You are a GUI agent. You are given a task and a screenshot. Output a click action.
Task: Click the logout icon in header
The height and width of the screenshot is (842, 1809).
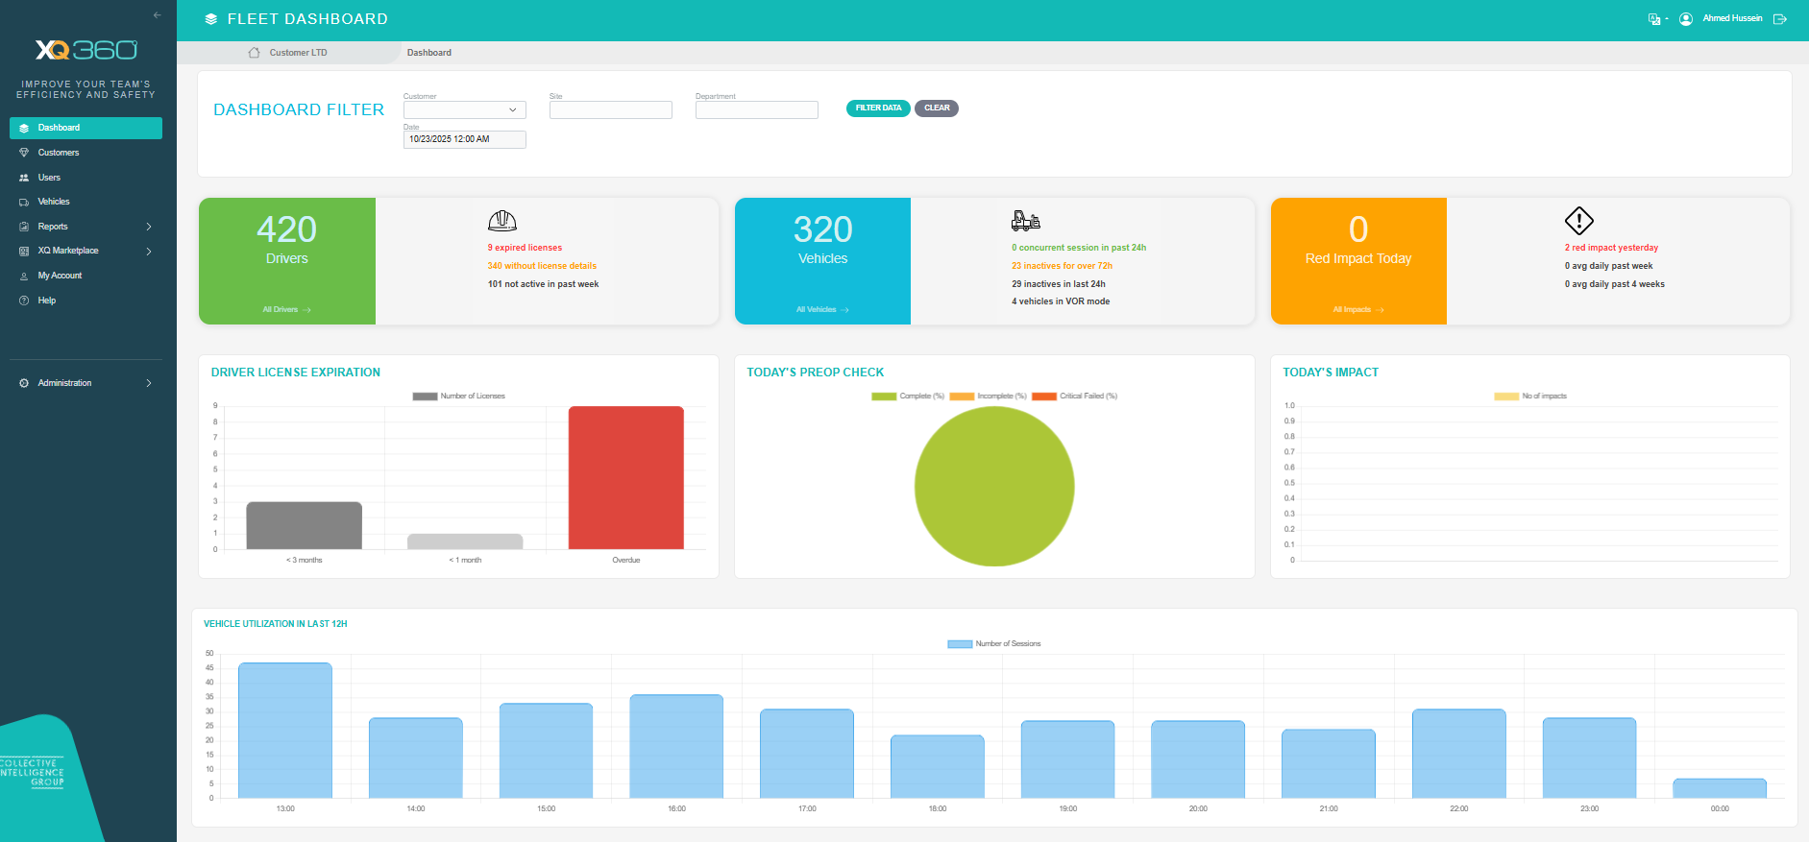point(1780,19)
